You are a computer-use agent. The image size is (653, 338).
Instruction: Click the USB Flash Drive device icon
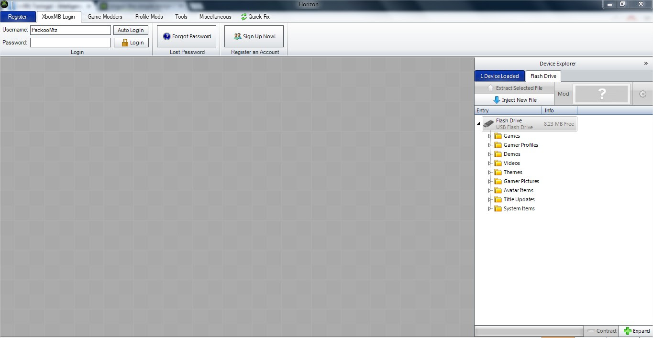click(x=488, y=124)
